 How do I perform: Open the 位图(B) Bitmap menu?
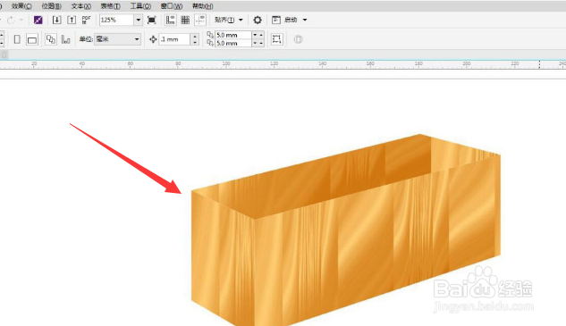51,6
